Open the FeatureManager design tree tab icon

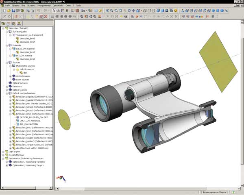coord(3,24)
